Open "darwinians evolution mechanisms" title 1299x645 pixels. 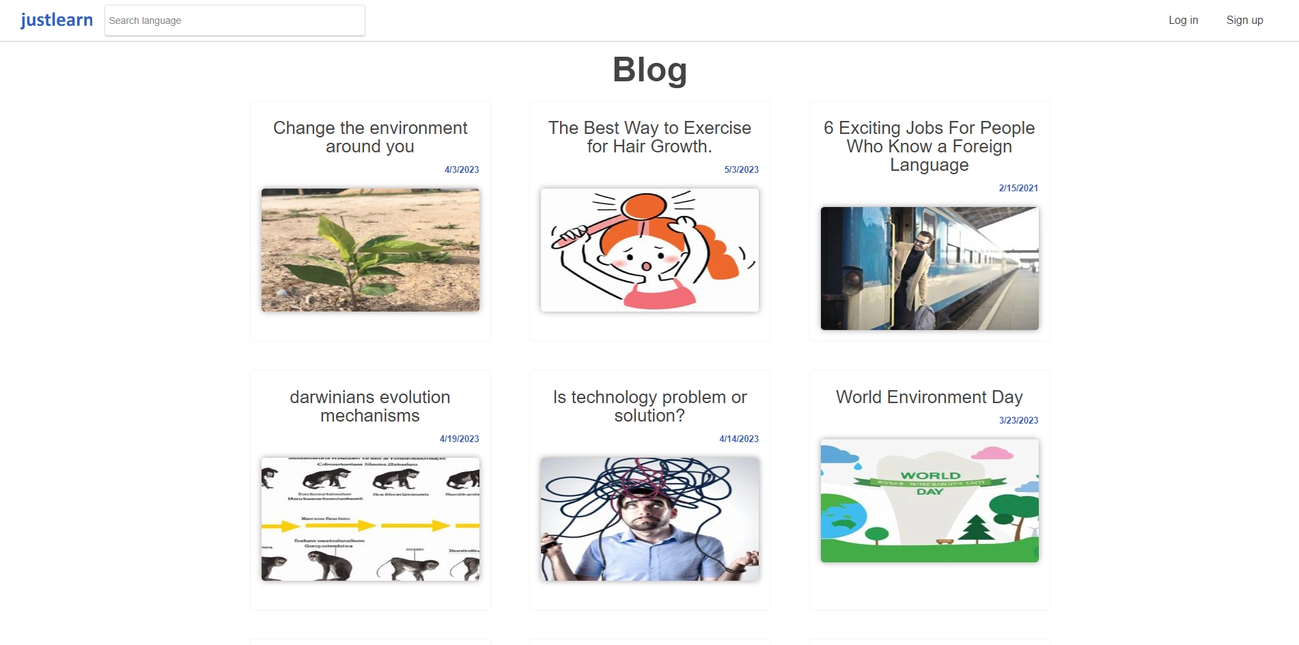pos(370,407)
